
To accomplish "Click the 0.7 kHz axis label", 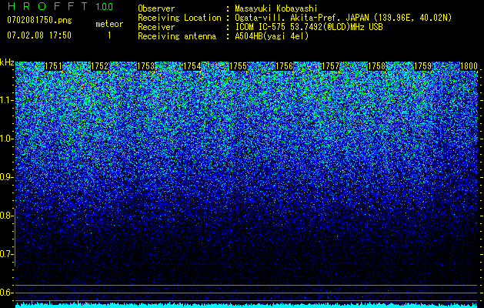I will coord(5,254).
